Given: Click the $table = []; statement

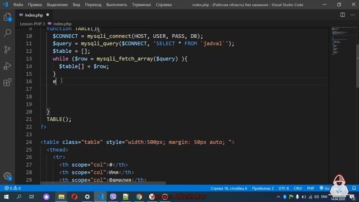Looking at the screenshot, I should 71,51.
